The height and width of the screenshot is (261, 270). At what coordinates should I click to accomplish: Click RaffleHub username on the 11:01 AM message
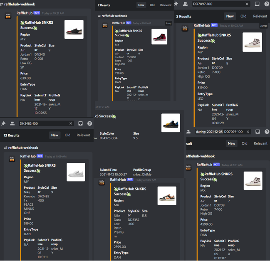click(x=118, y=23)
